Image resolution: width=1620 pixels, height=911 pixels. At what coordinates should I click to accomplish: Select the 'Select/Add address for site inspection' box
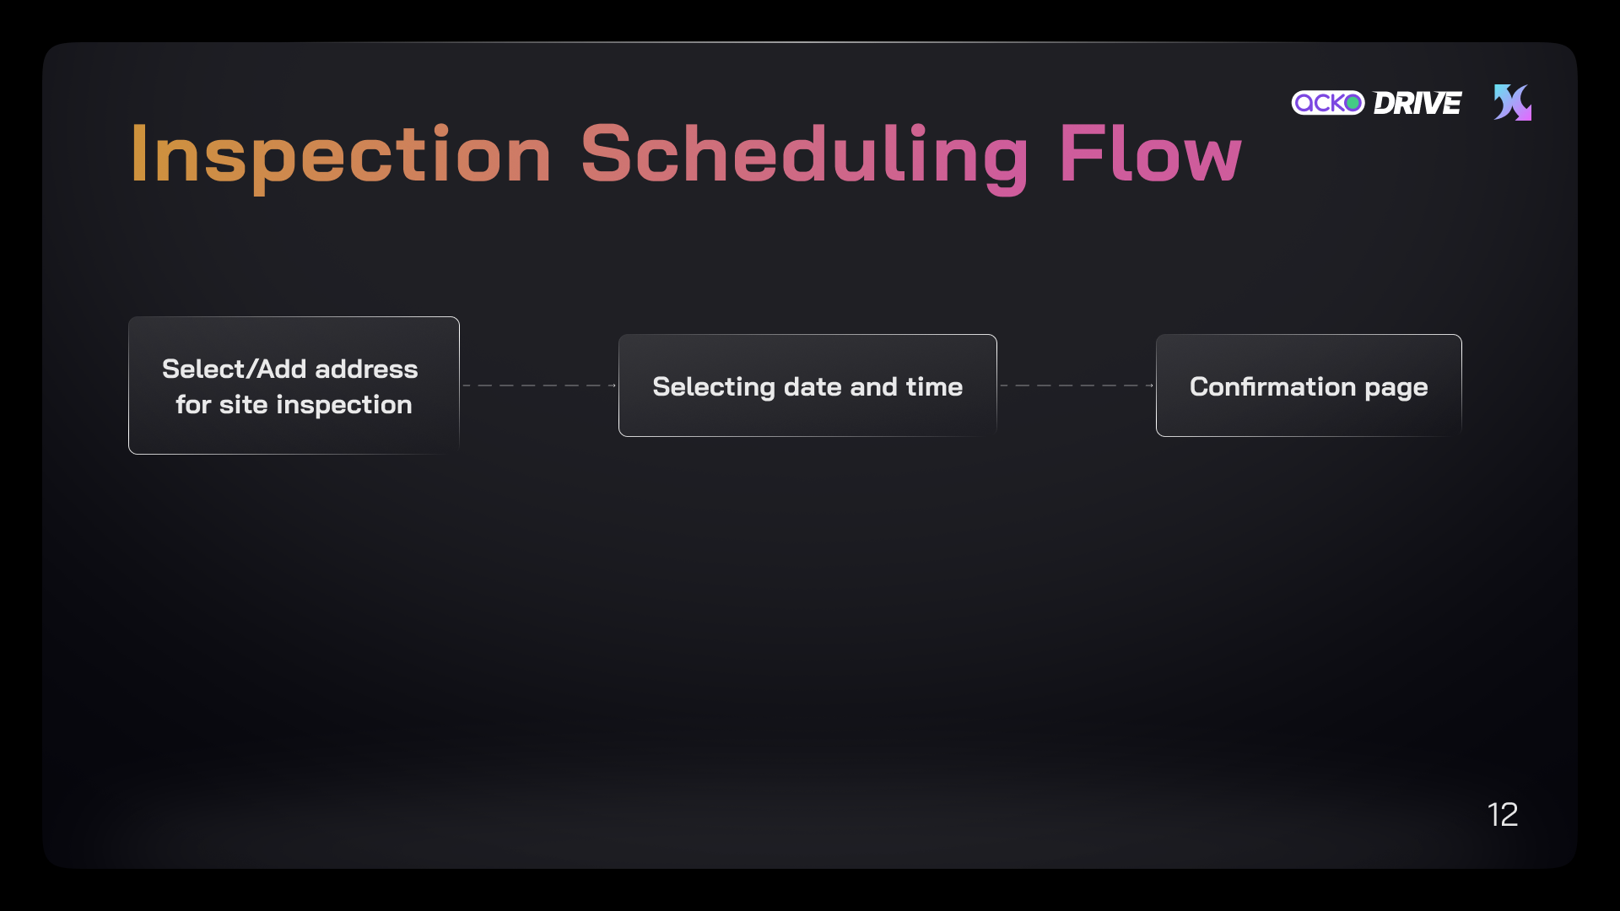click(x=294, y=385)
